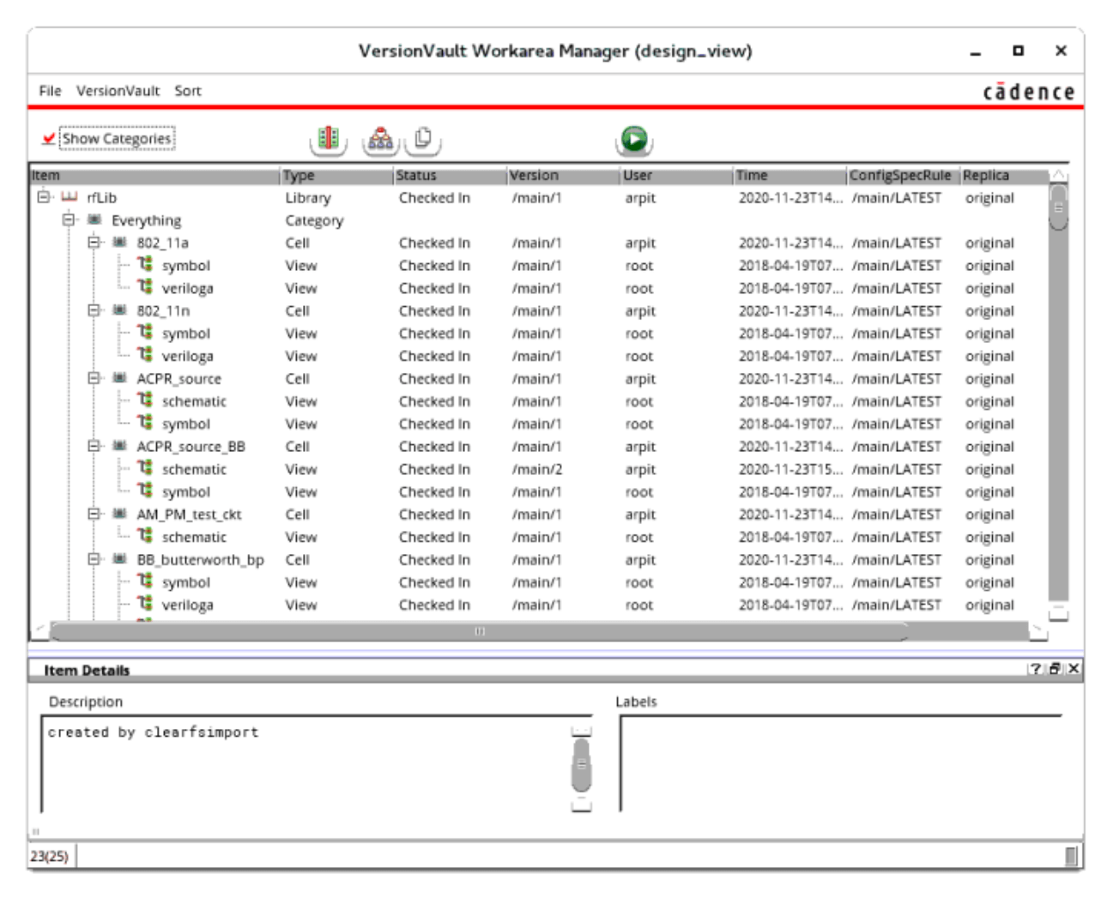This screenshot has height=897, width=1107.
Task: Click the horizontal scrollbar of the item table
Action: click(x=479, y=632)
